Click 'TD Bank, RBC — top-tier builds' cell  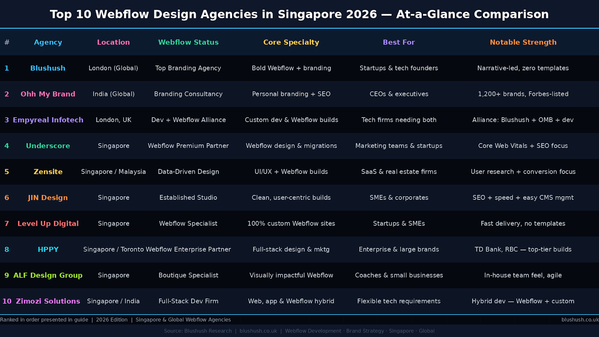click(x=523, y=249)
